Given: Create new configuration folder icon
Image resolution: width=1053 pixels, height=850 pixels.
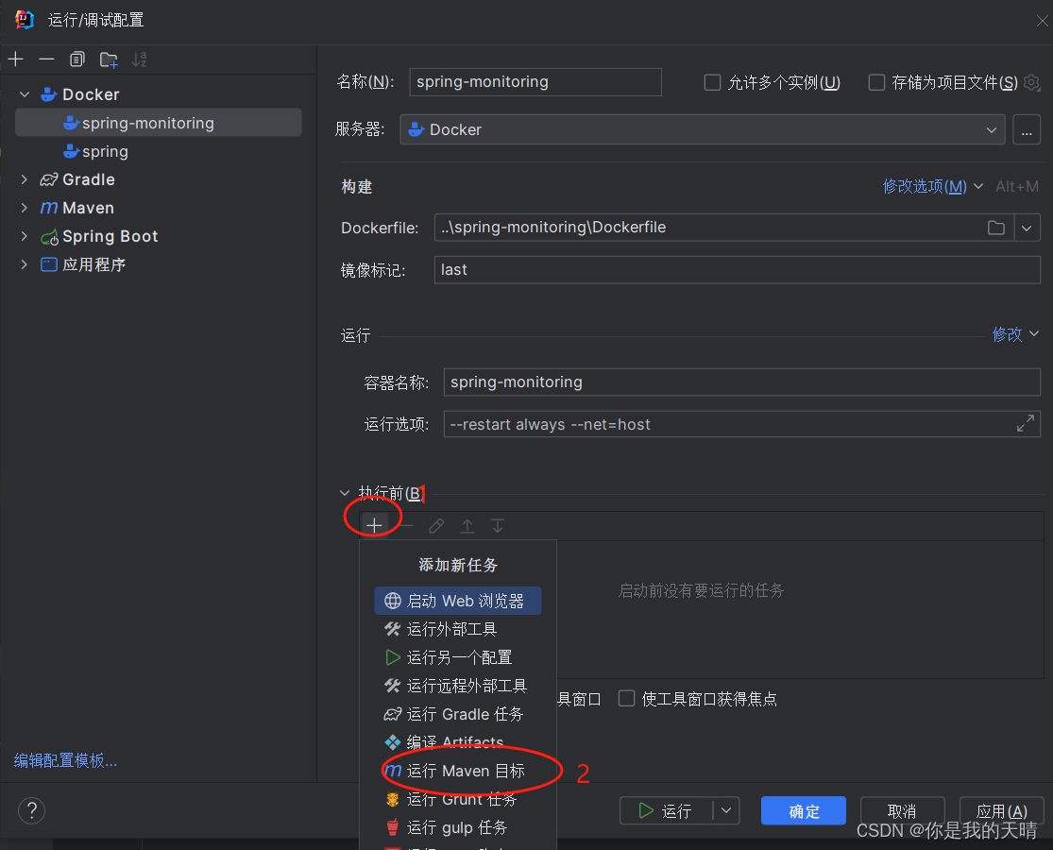Looking at the screenshot, I should point(108,59).
